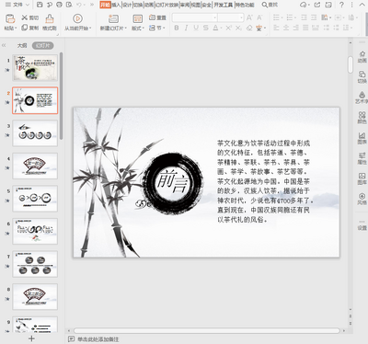Toggle center text alignment
Screen dimensions: 368x344
[286, 28]
